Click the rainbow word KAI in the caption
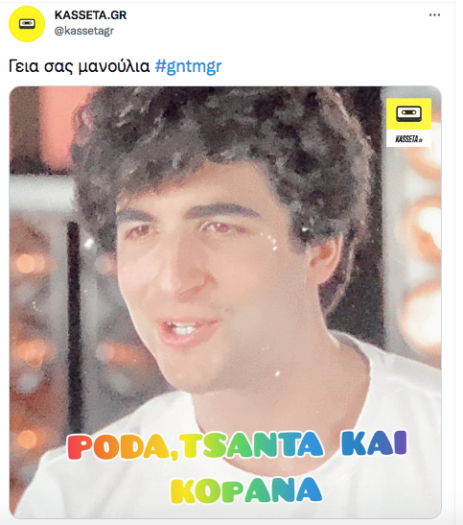The height and width of the screenshot is (525, 463). pos(374,443)
